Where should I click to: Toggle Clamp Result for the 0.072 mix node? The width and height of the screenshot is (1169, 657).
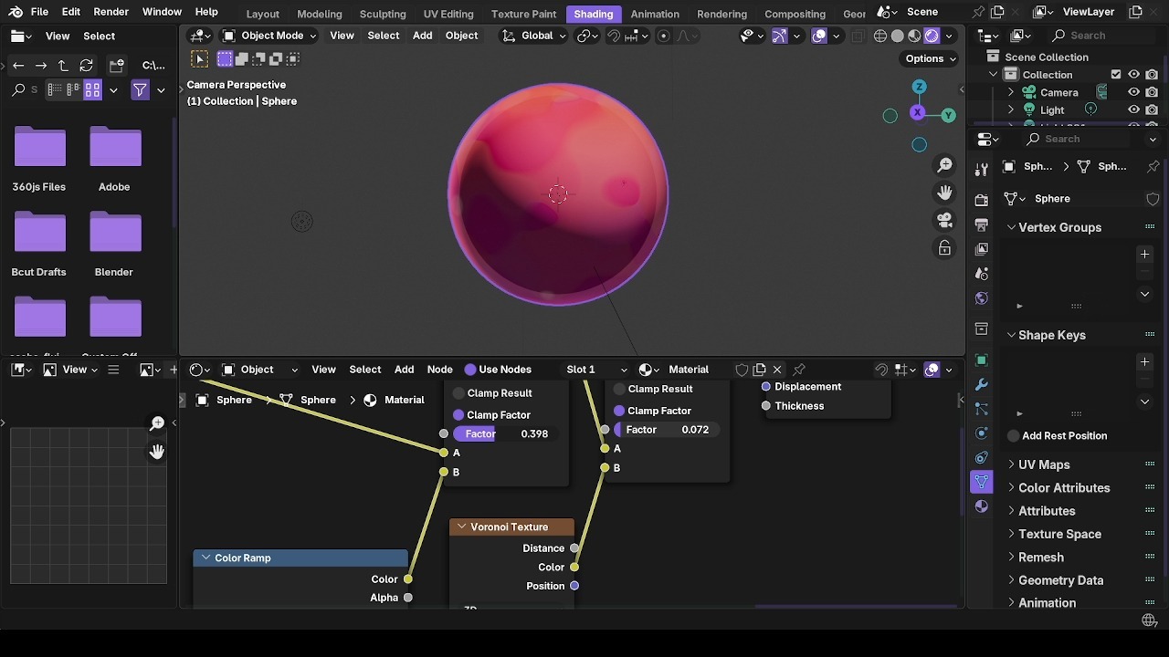click(x=619, y=389)
